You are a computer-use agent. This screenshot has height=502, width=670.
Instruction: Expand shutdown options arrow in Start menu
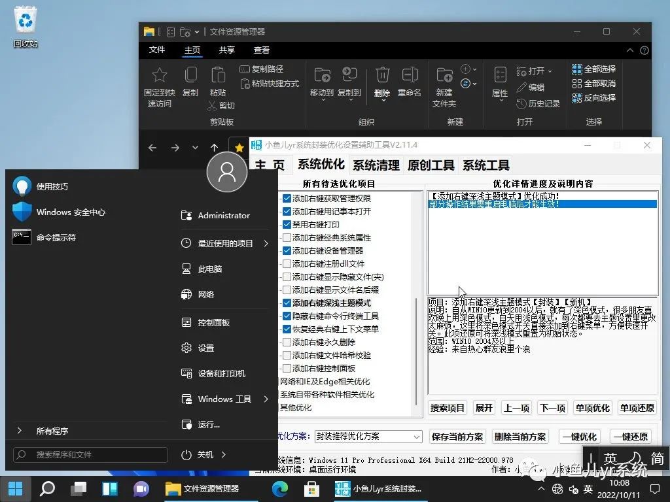point(224,455)
